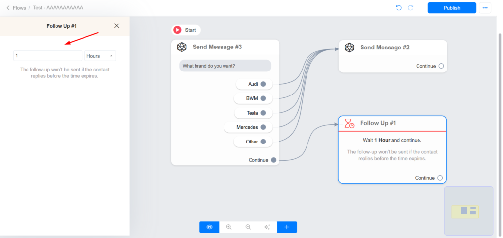Toggle the eye preview button
The height and width of the screenshot is (238, 503).
point(209,227)
